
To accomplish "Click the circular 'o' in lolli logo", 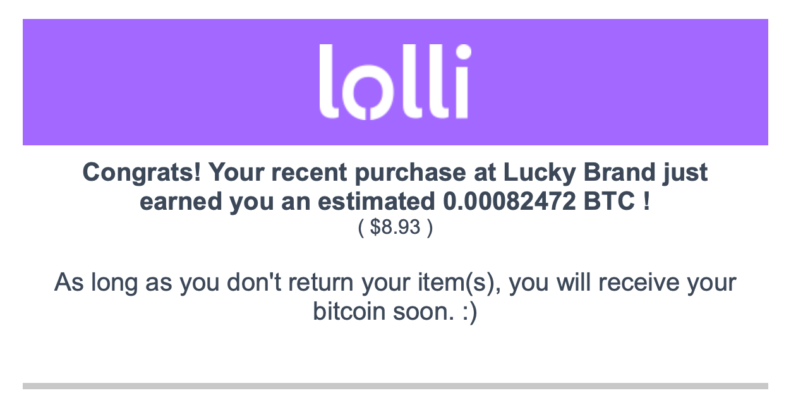I will [x=368, y=92].
